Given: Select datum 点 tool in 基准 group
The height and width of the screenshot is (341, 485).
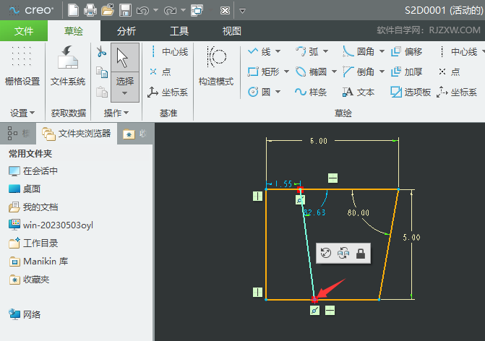Looking at the screenshot, I should [160, 72].
